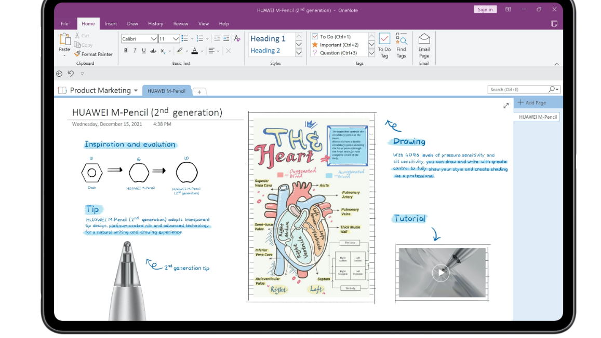The width and height of the screenshot is (601, 338).
Task: Apply strikethrough formatting
Action: 153,51
